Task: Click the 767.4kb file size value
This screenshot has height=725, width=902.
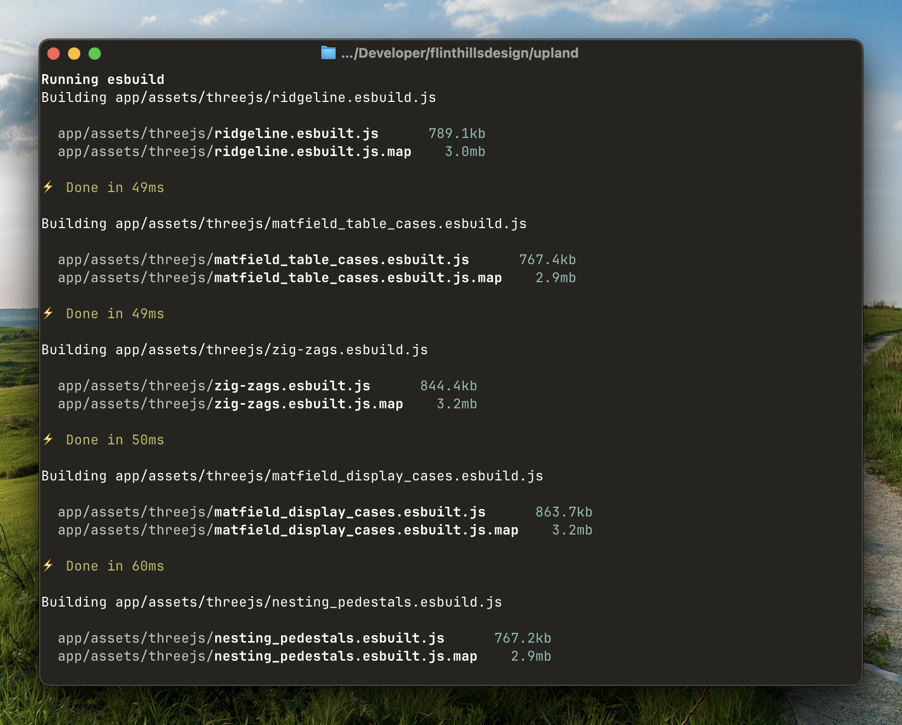Action: click(547, 260)
